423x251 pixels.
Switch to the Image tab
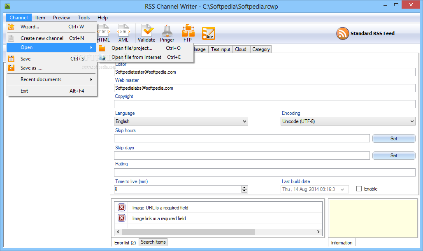click(x=200, y=49)
